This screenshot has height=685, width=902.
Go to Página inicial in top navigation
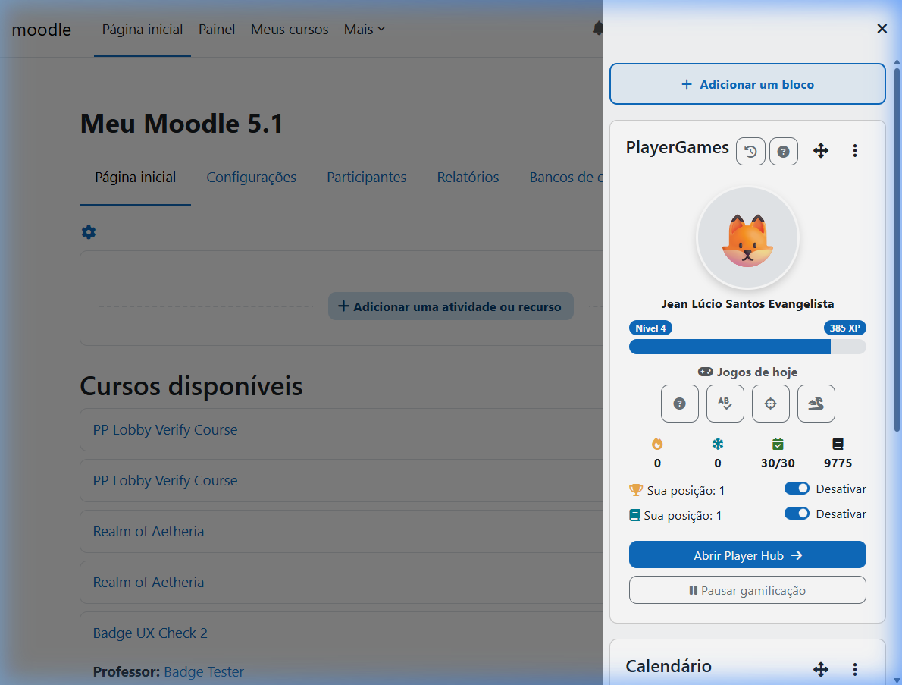point(142,30)
